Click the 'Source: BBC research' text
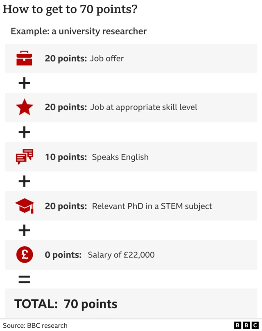This screenshot has height=331, width=262. 35,326
